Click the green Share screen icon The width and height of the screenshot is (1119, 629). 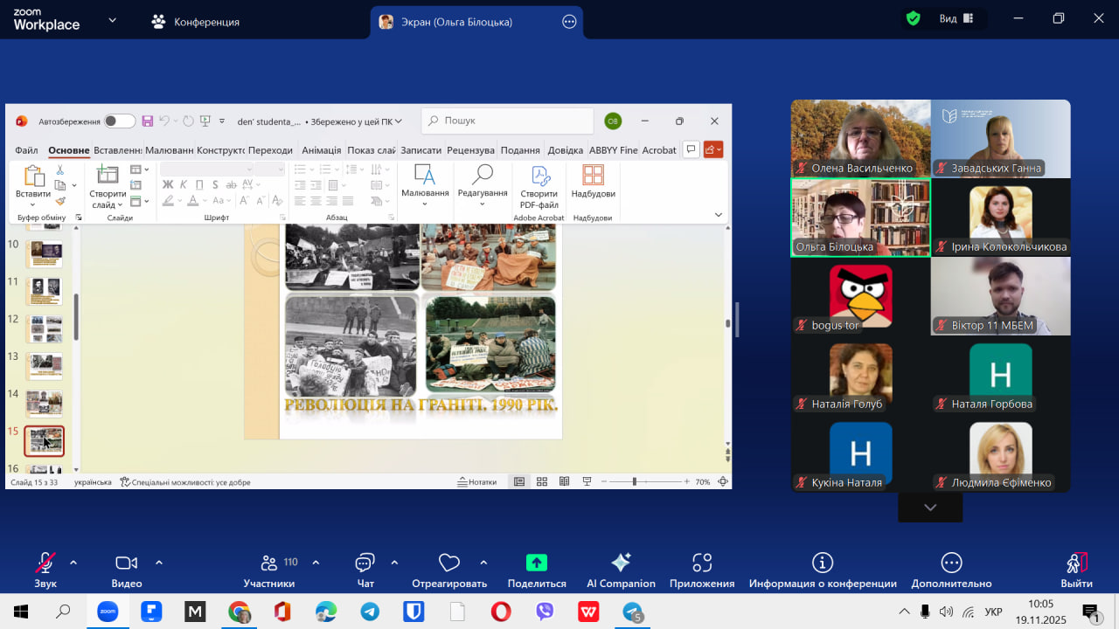[x=536, y=563]
